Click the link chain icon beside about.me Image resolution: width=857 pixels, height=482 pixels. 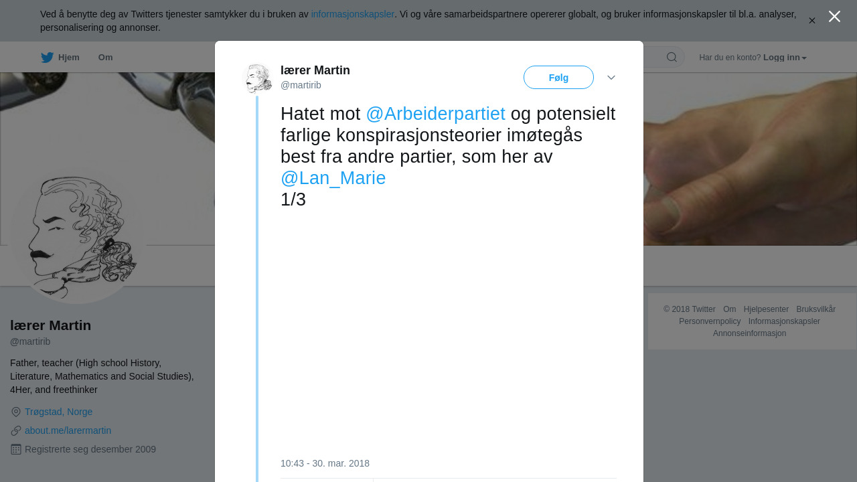(x=16, y=431)
